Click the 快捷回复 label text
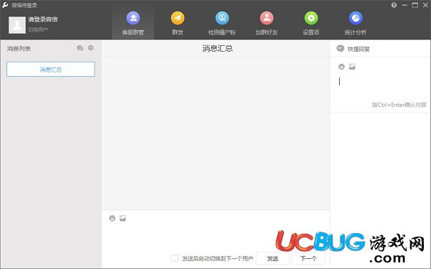The height and width of the screenshot is (269, 431). tap(358, 49)
